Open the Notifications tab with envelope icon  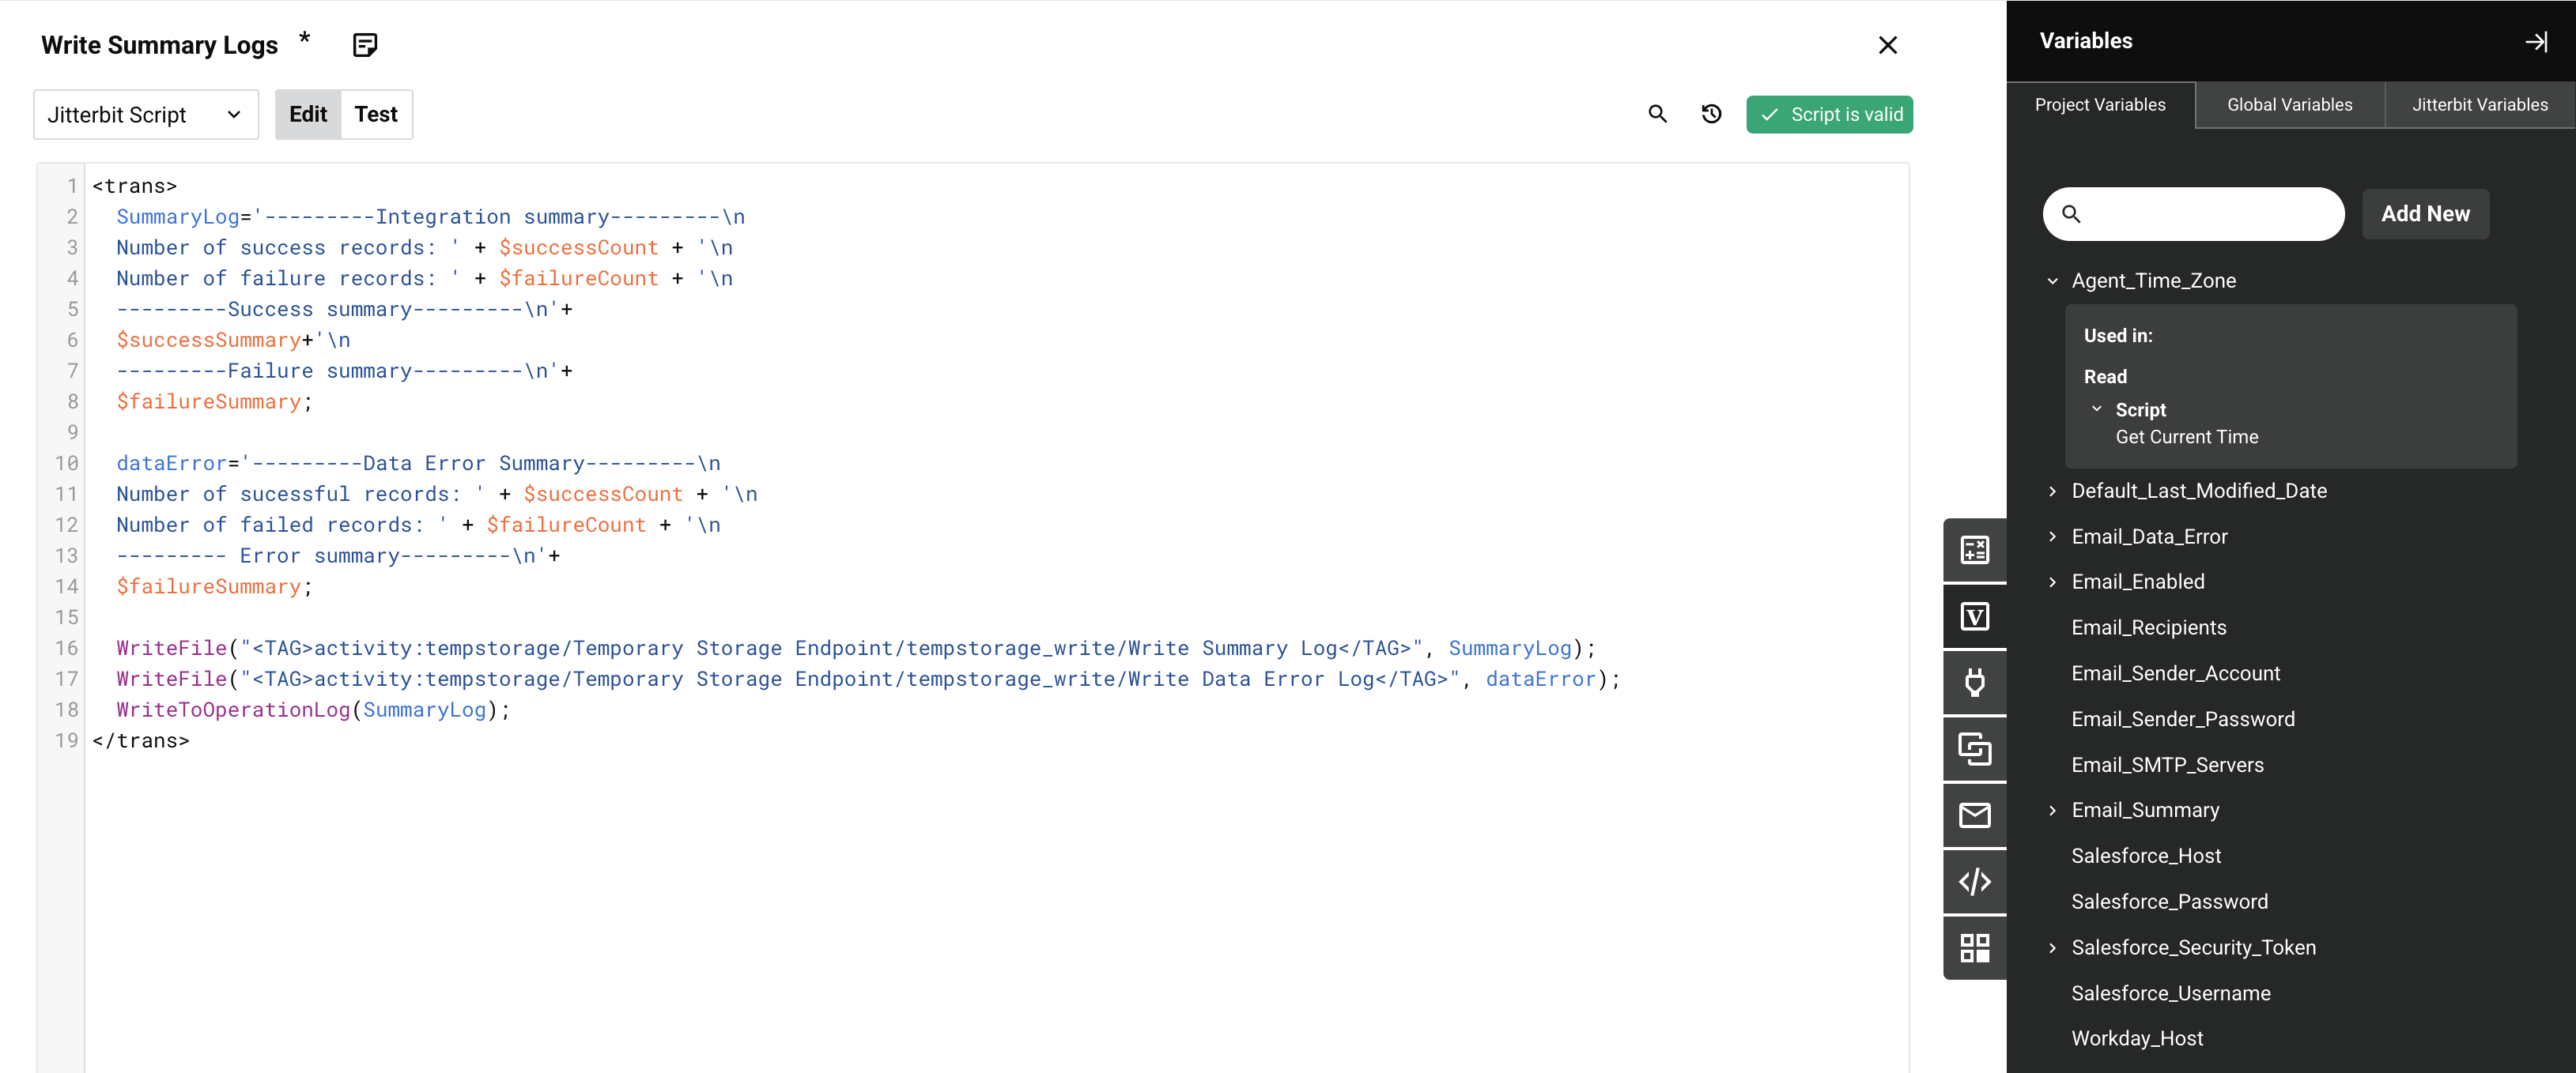[1974, 815]
